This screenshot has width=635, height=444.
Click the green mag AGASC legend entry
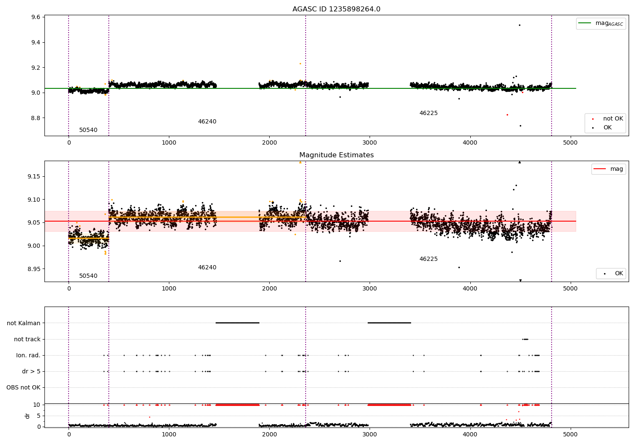click(x=601, y=23)
